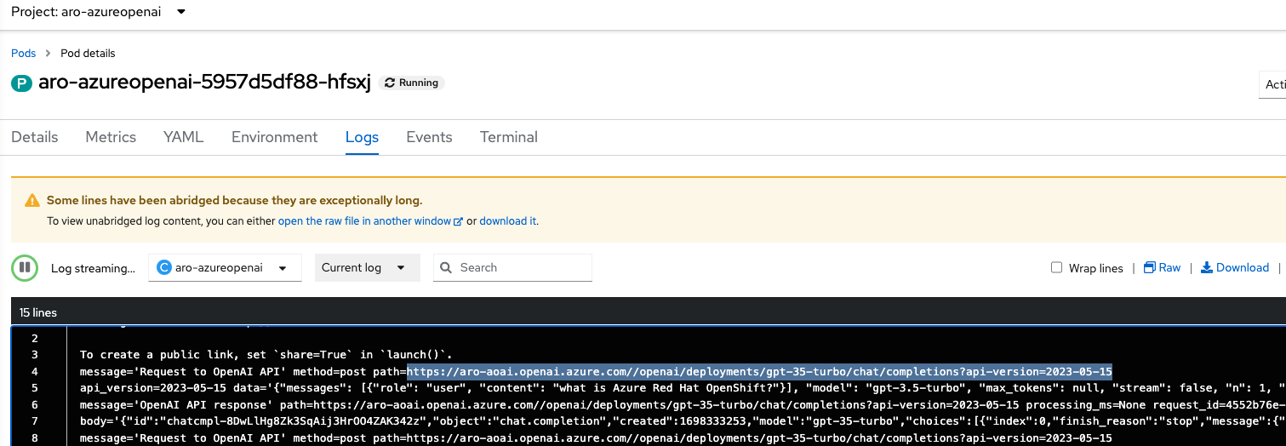Open the Project aro-azureopenai dropdown

[98, 12]
